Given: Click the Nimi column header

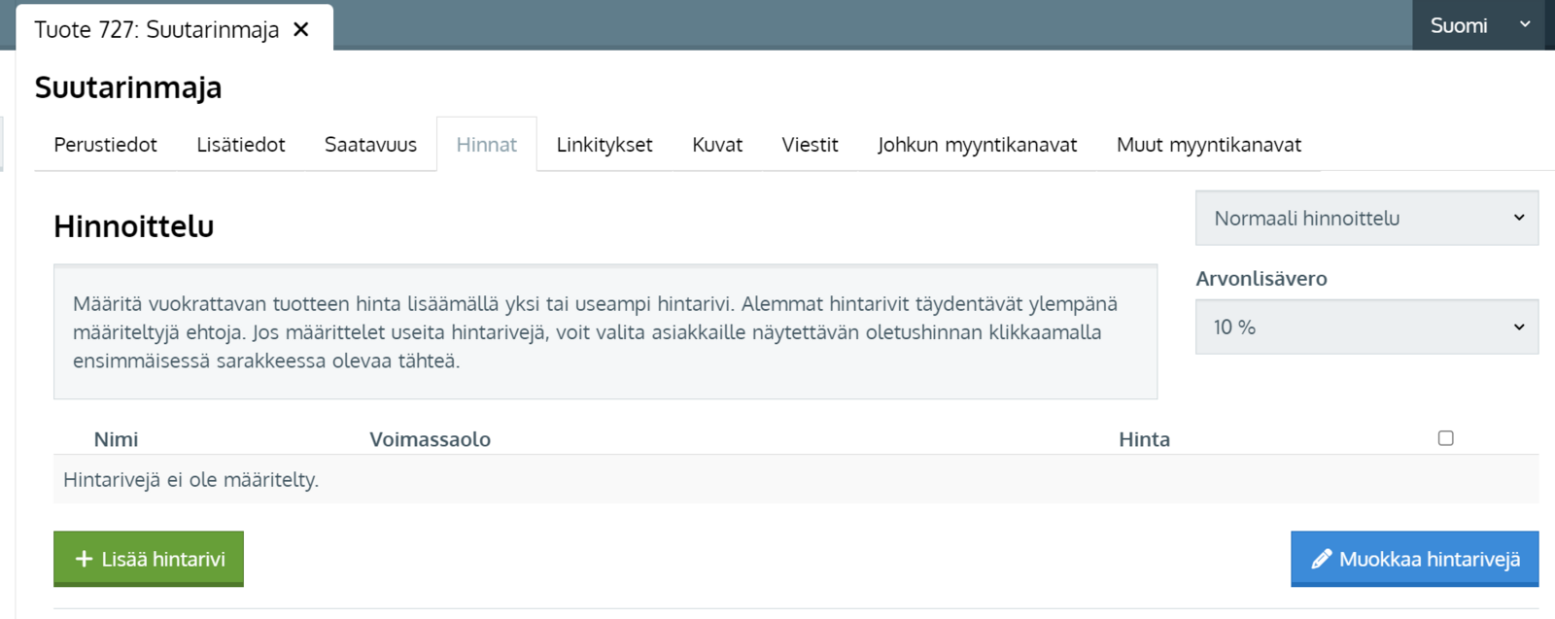Looking at the screenshot, I should click(116, 439).
